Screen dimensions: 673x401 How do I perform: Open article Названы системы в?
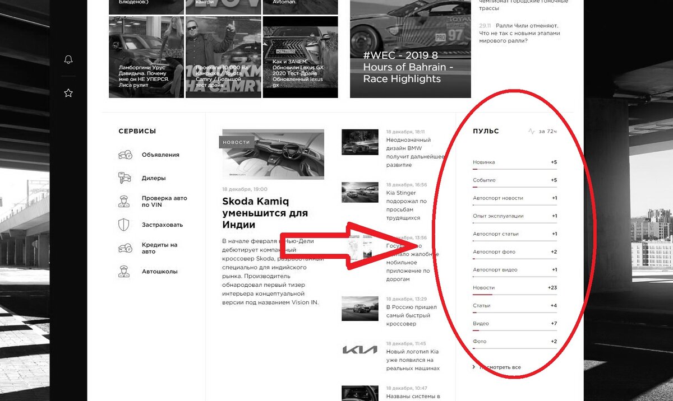point(413,397)
